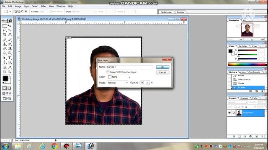268x150 pixels.
Task: Select the Gradient tool
Action: coord(10,48)
